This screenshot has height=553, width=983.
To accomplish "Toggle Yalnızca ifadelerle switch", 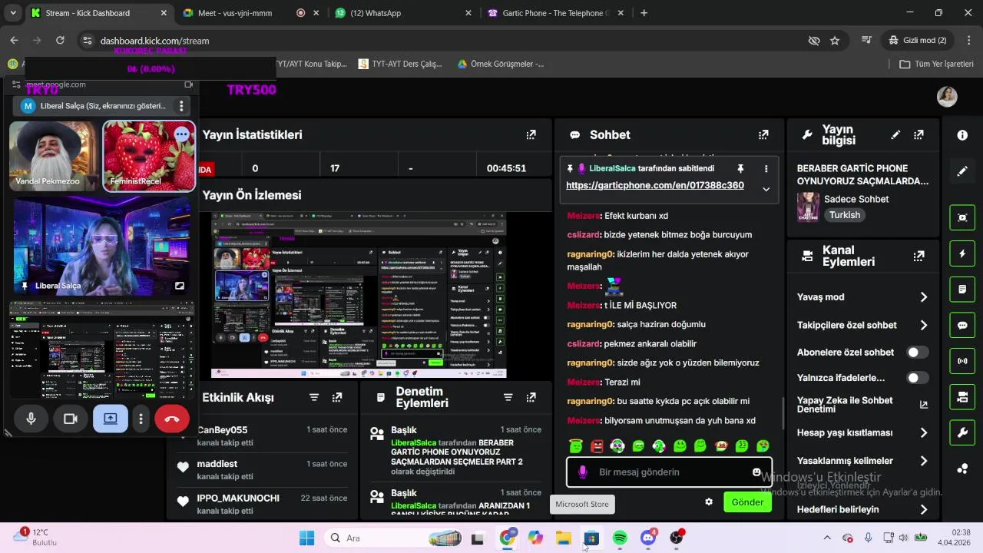I will [918, 378].
